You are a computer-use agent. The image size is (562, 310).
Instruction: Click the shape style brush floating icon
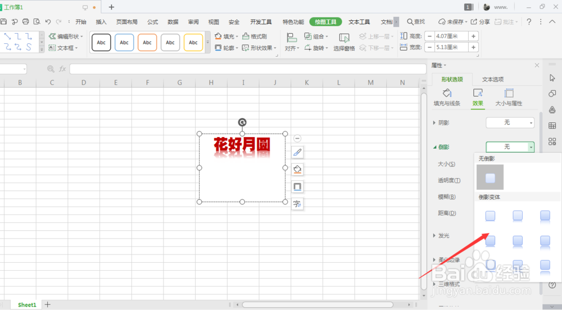[297, 153]
